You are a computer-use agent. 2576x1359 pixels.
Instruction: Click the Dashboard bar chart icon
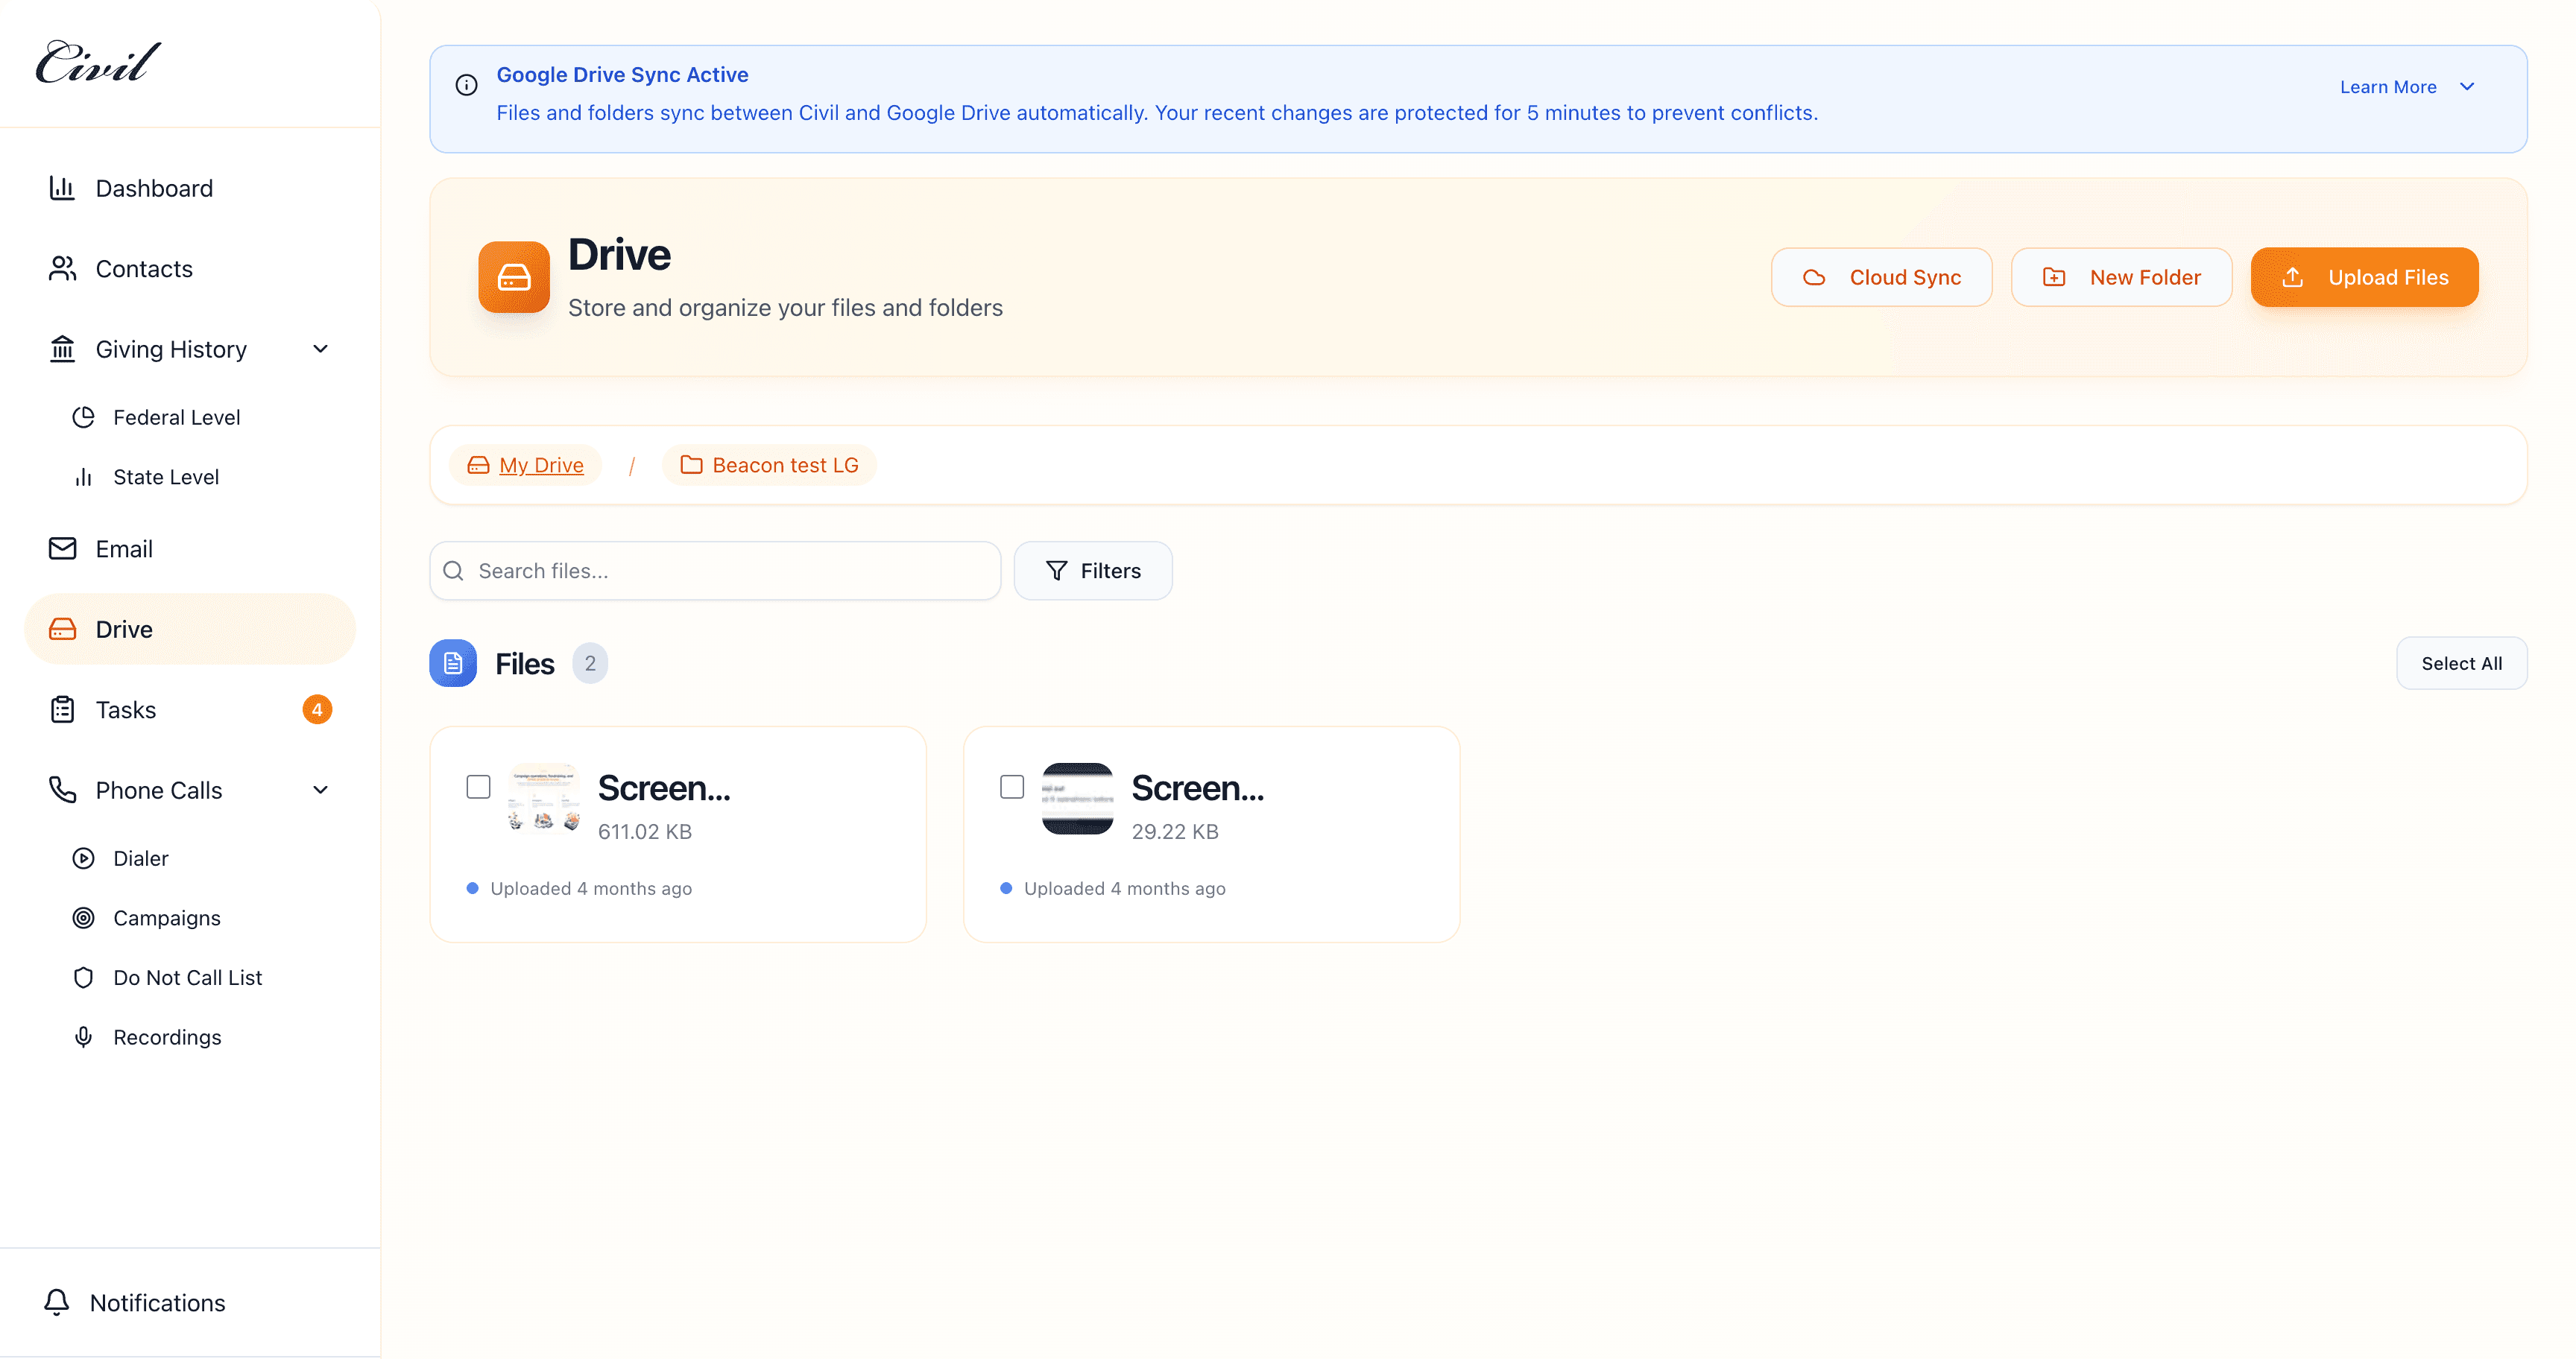tap(62, 188)
